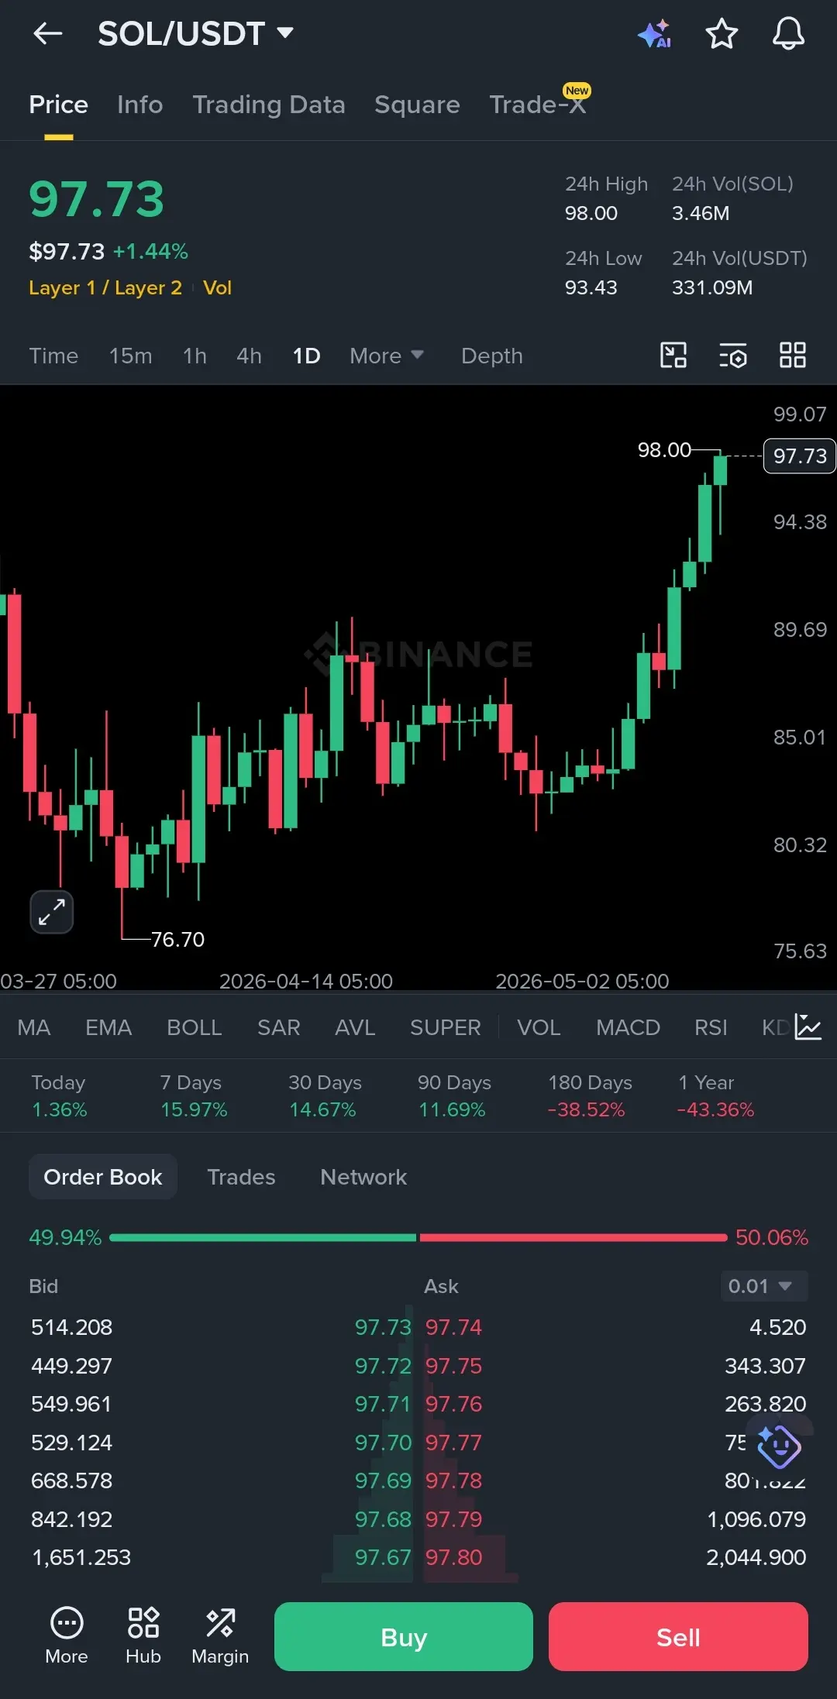Open SOL/USDT pair selector dropdown
This screenshot has width=837, height=1699.
(195, 33)
